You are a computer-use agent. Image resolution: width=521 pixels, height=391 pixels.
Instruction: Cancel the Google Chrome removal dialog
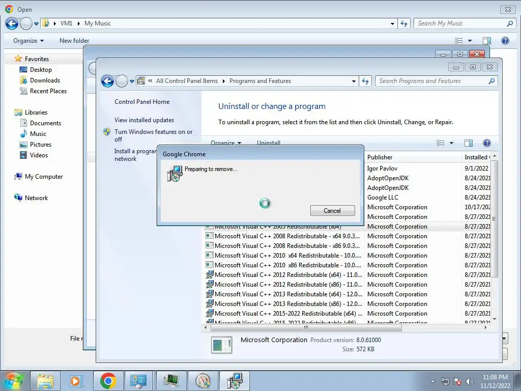332,210
